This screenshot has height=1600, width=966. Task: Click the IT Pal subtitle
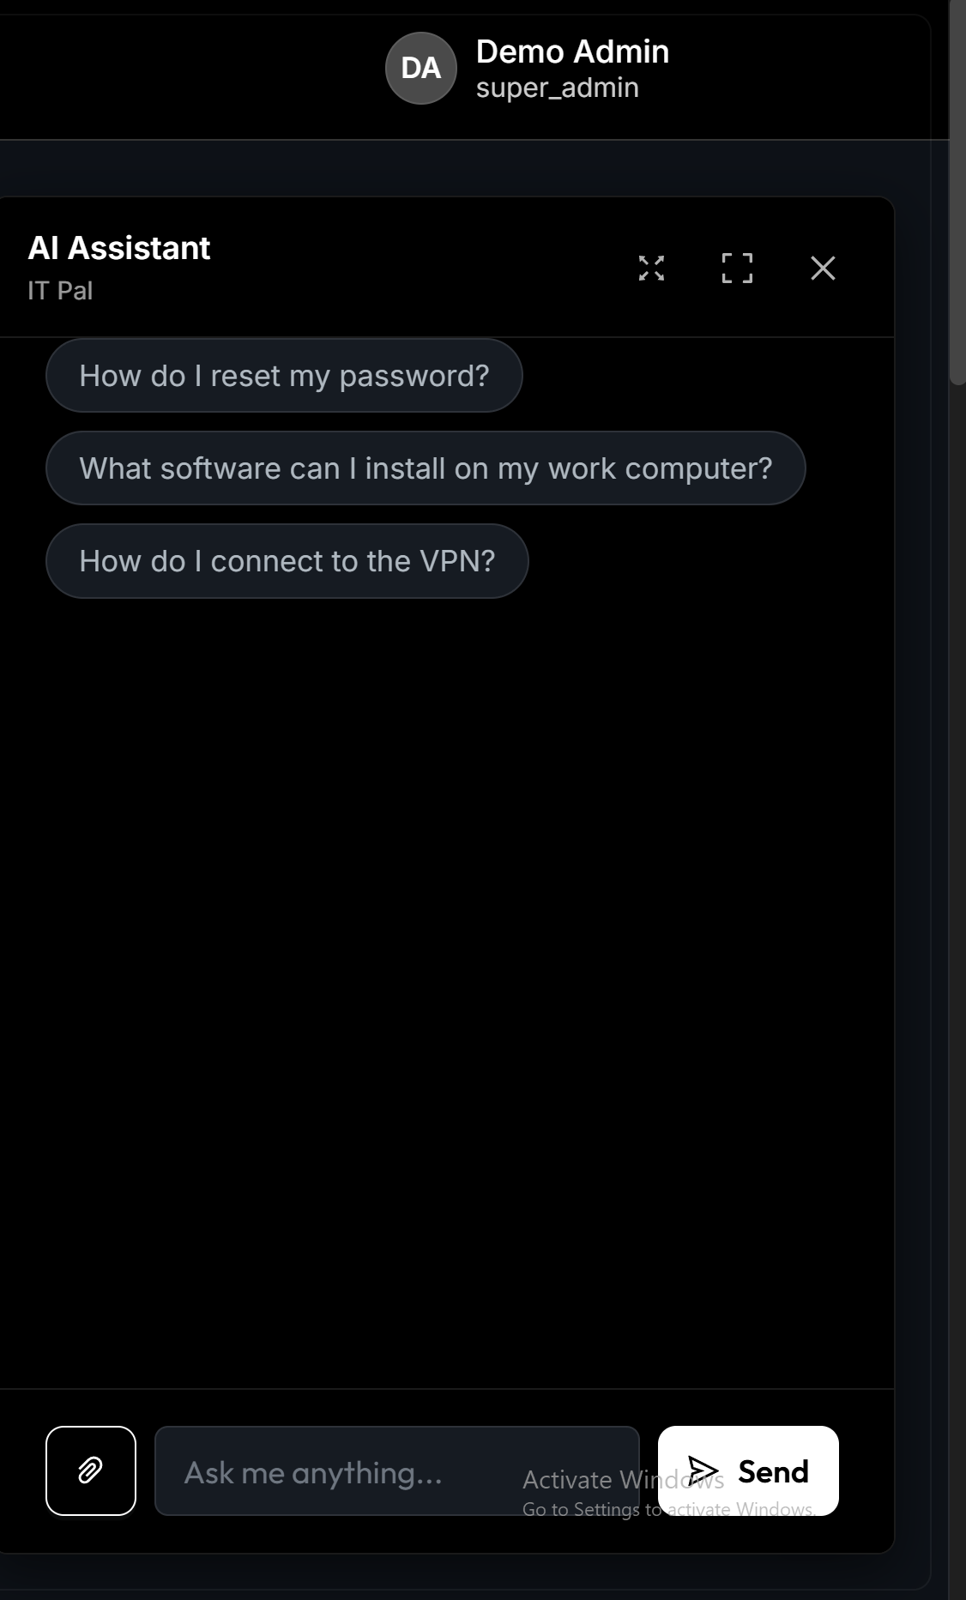coord(60,291)
